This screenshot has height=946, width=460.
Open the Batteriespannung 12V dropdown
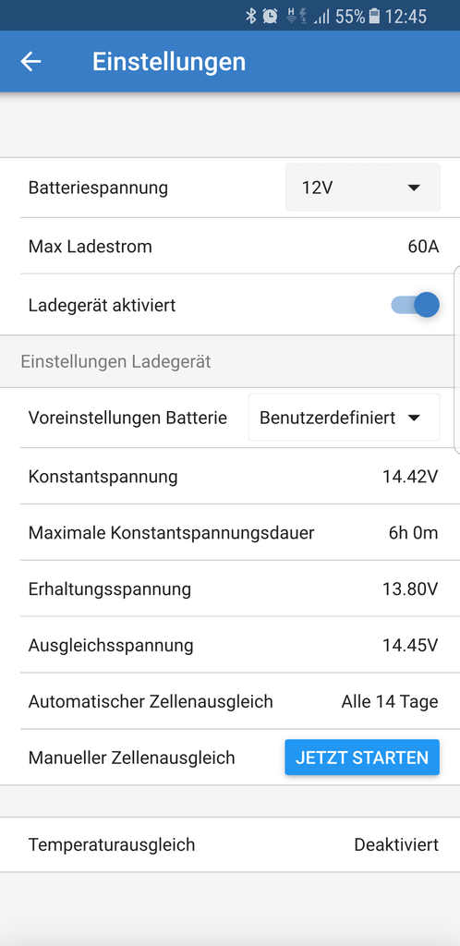pyautogui.click(x=362, y=188)
